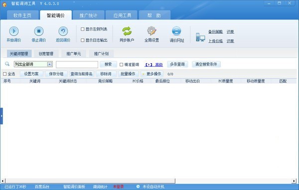The image size is (299, 190).
Task: Click the 搜索 button
Action: pos(108,64)
